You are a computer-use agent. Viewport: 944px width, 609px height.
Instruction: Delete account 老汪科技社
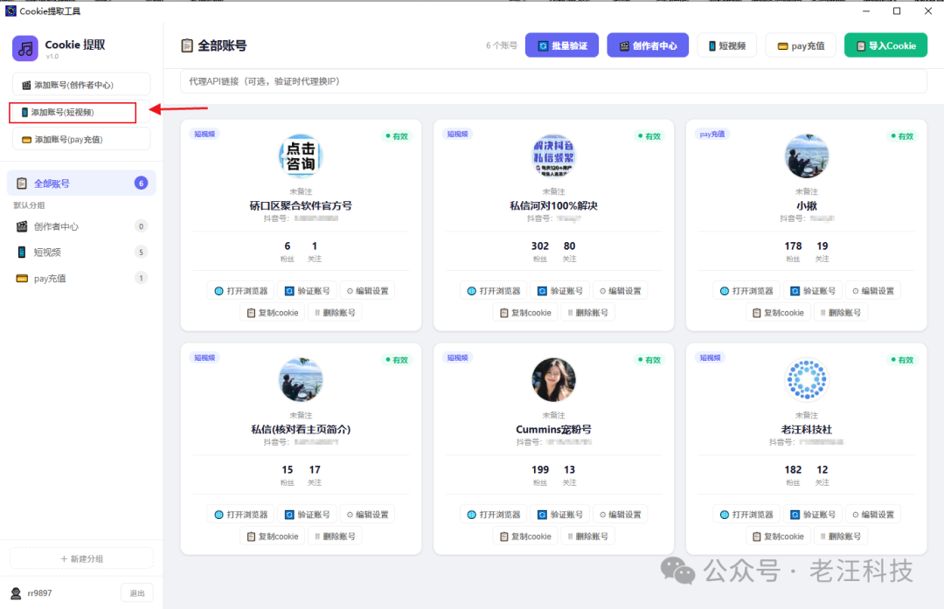point(840,536)
